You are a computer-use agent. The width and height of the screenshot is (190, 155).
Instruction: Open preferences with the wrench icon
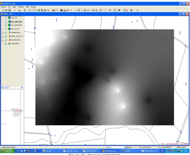pyautogui.click(x=119, y=10)
